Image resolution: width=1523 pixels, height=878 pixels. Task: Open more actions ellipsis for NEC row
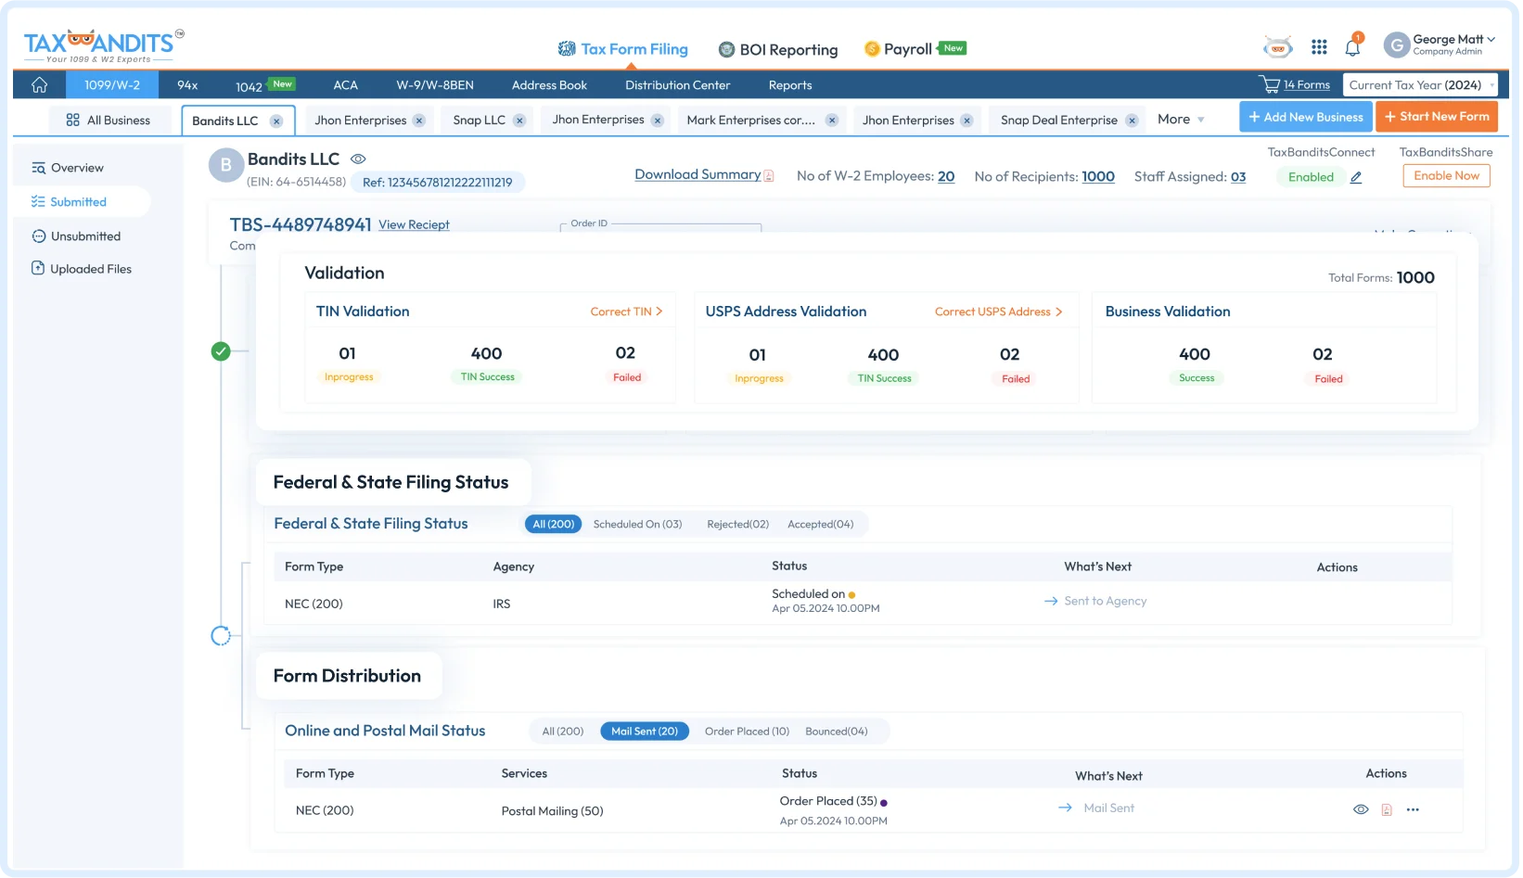tap(1414, 810)
